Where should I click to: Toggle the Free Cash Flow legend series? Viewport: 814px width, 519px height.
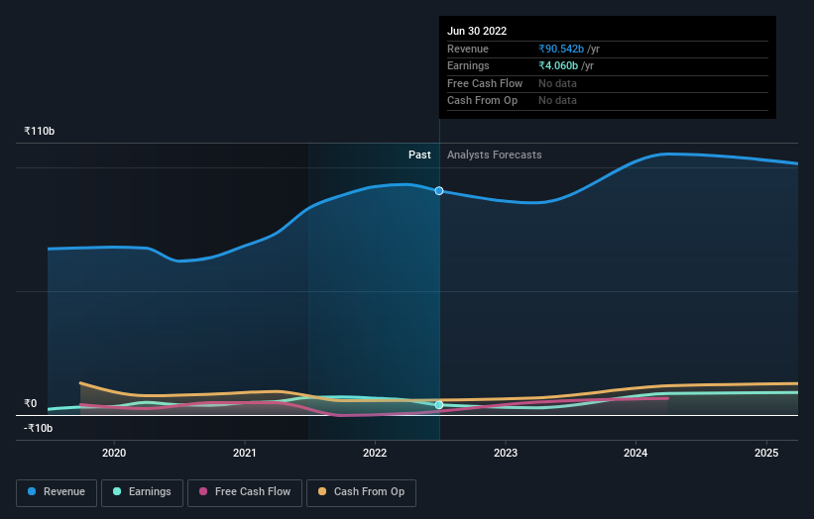pos(245,492)
